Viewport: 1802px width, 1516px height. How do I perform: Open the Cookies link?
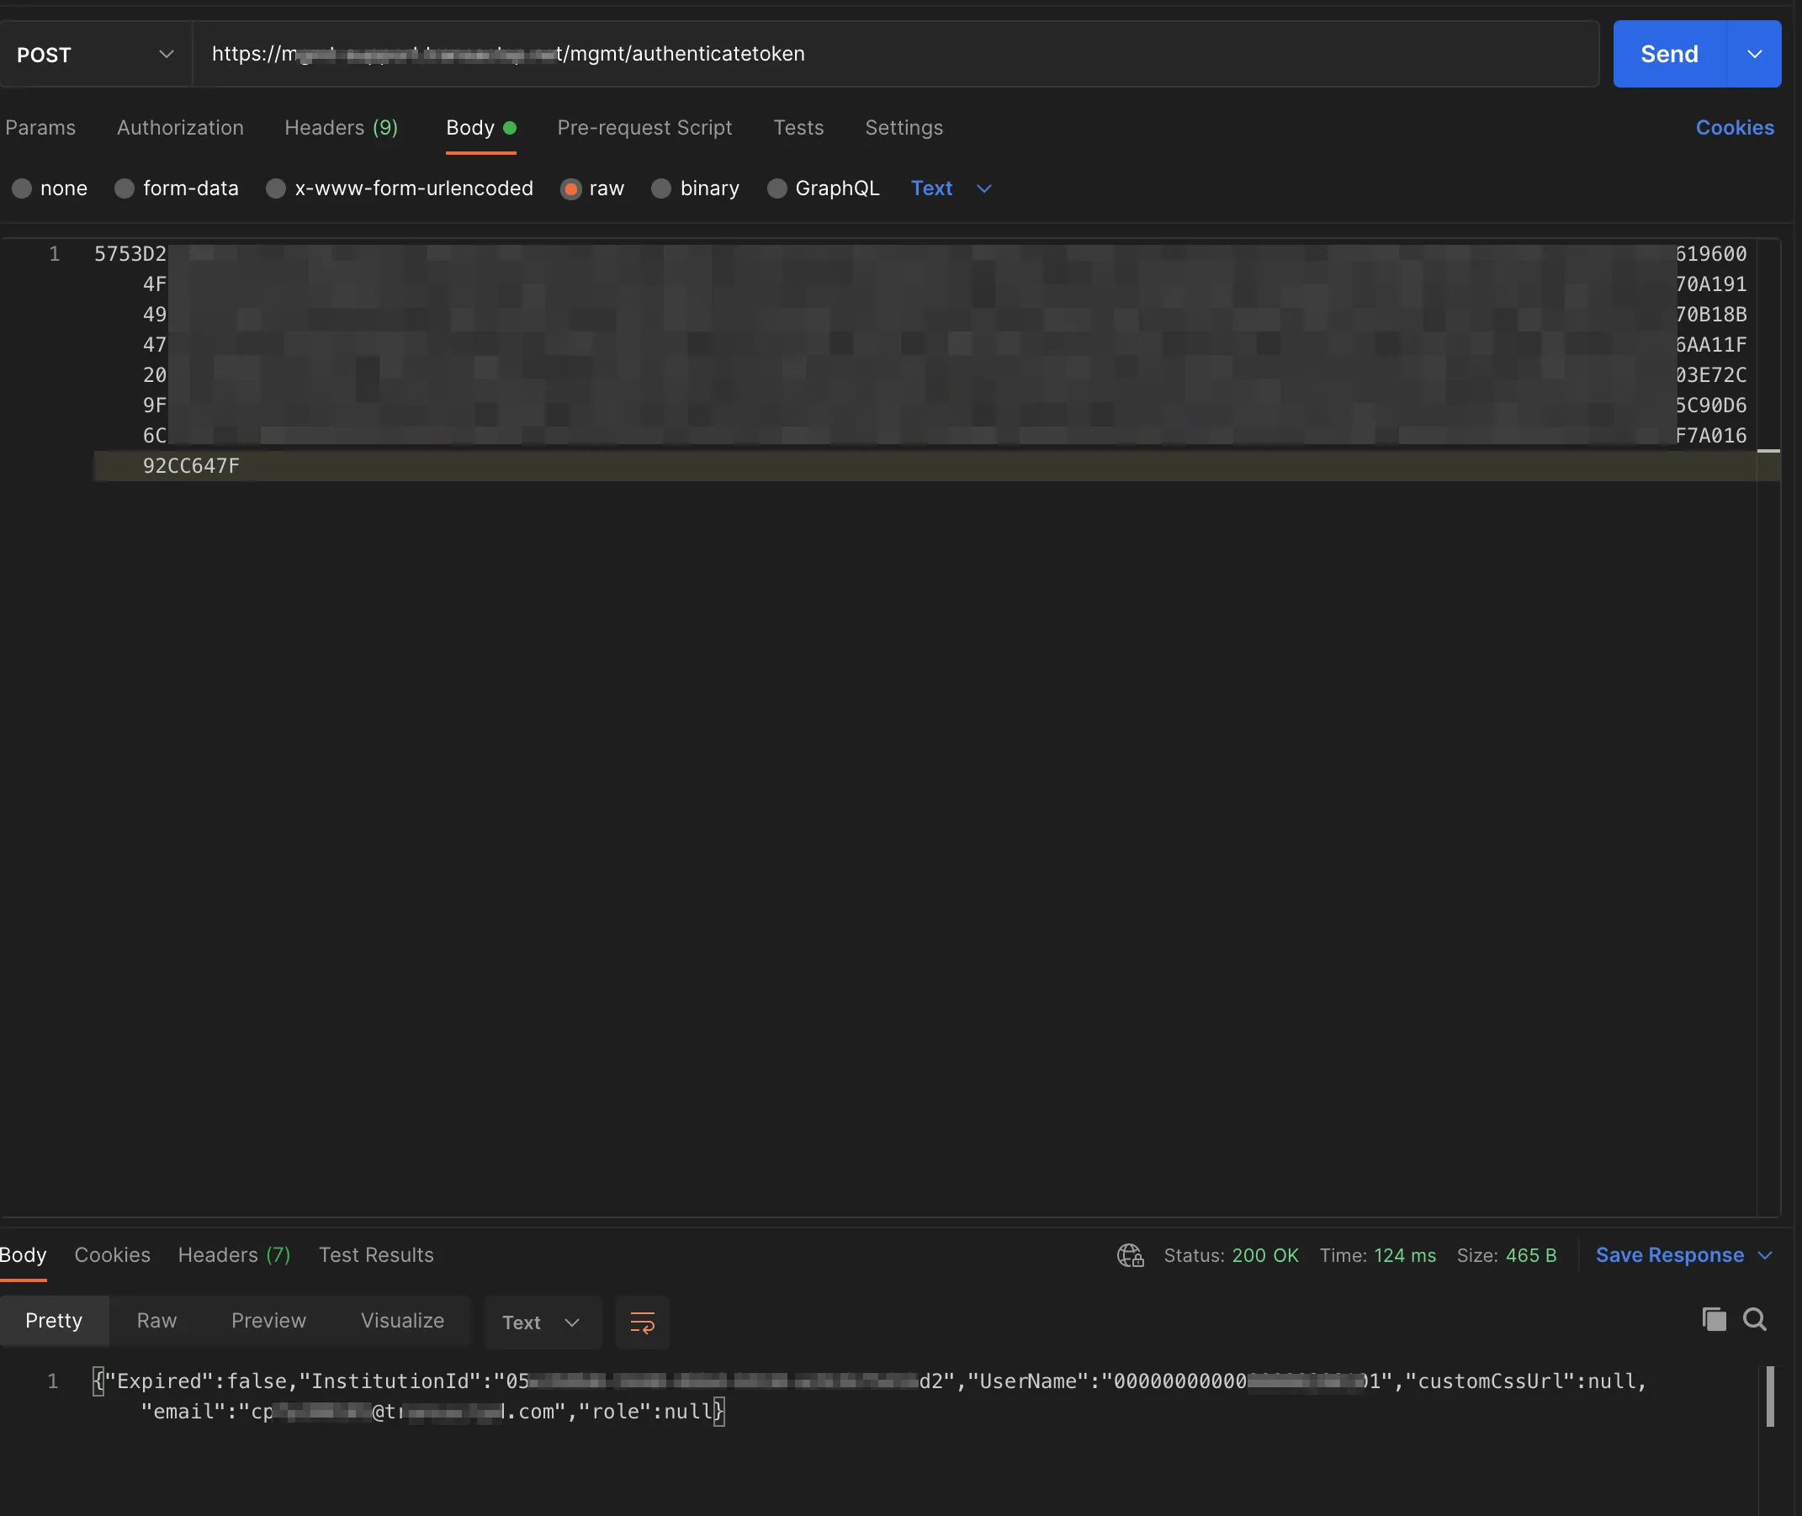tap(1734, 128)
